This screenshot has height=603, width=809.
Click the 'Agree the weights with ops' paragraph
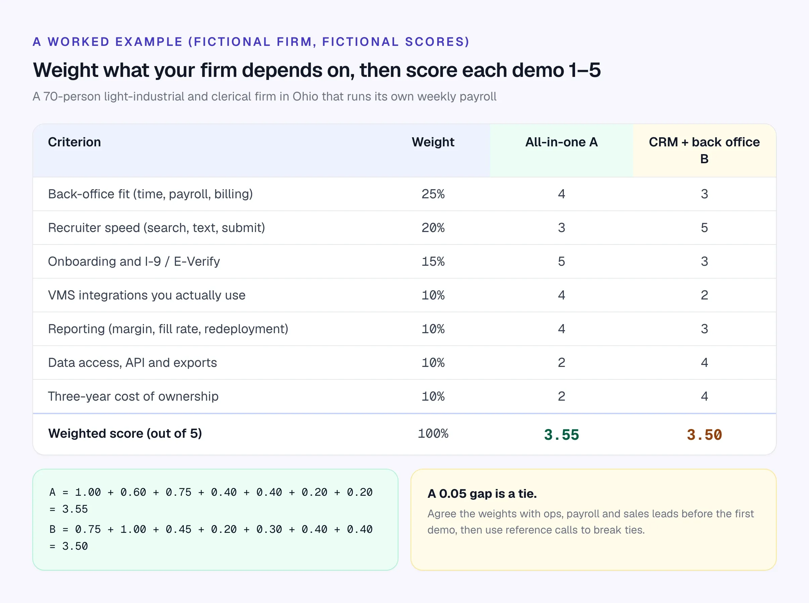[590, 522]
